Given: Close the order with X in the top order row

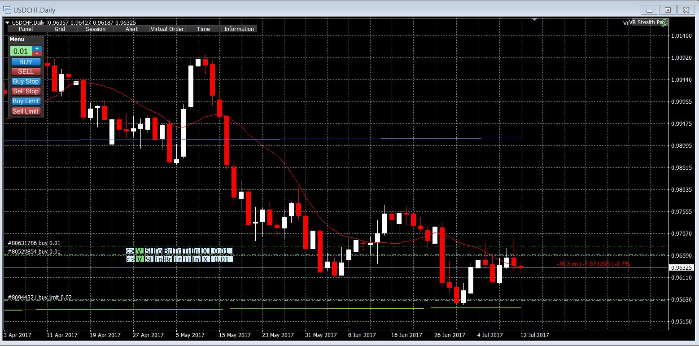Looking at the screenshot, I should (x=205, y=251).
